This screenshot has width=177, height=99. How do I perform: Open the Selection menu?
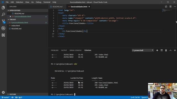pyautogui.click(x=19, y=2)
